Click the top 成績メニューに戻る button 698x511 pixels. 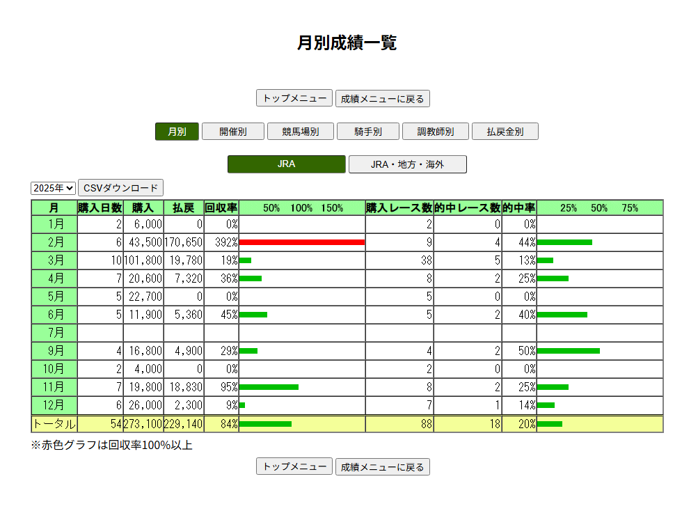(x=382, y=98)
